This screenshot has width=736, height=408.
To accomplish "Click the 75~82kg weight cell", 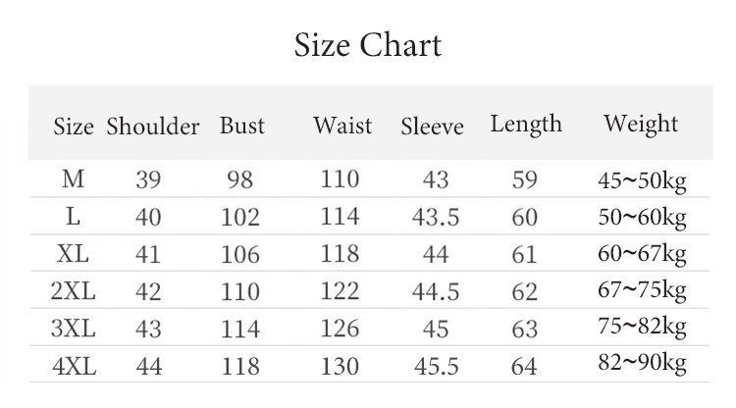I will pos(641,328).
